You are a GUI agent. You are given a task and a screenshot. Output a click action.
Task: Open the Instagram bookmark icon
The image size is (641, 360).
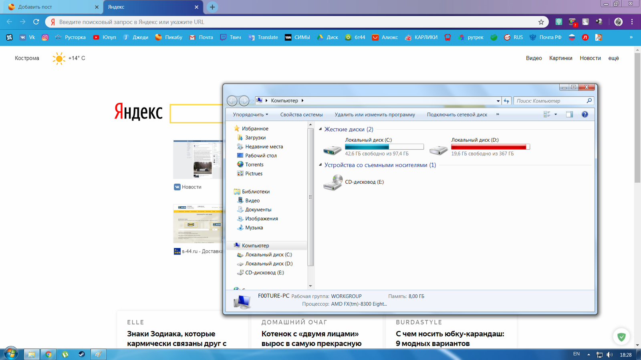[45, 37]
